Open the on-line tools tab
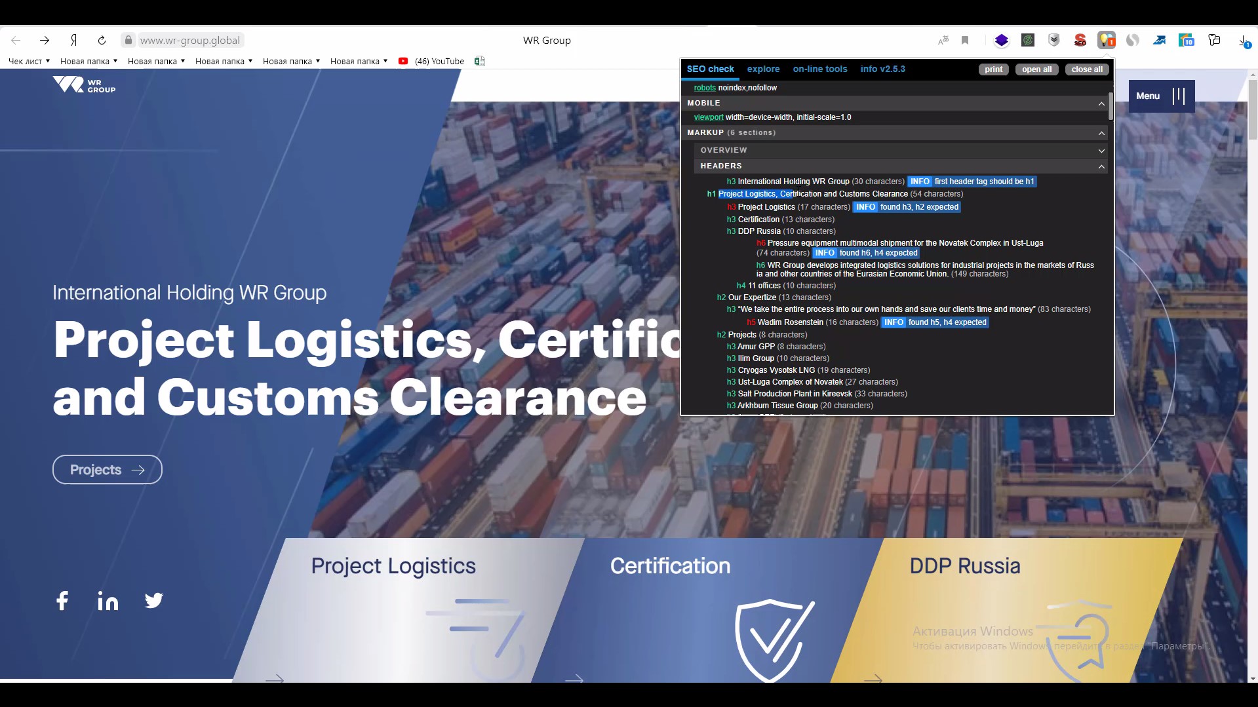Viewport: 1258px width, 707px height. [819, 69]
